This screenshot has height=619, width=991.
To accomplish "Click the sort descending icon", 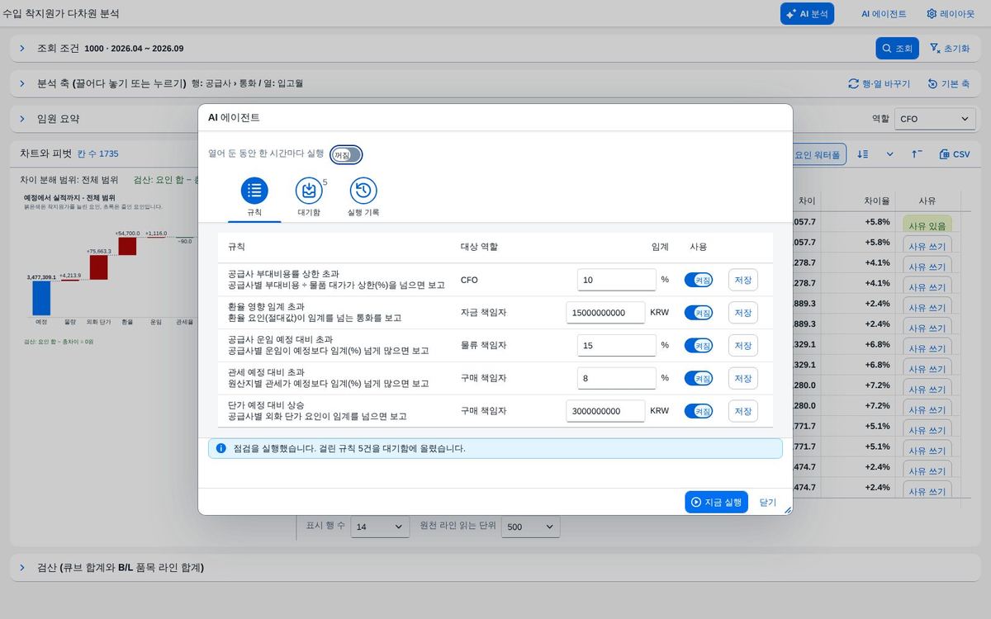I will [863, 154].
